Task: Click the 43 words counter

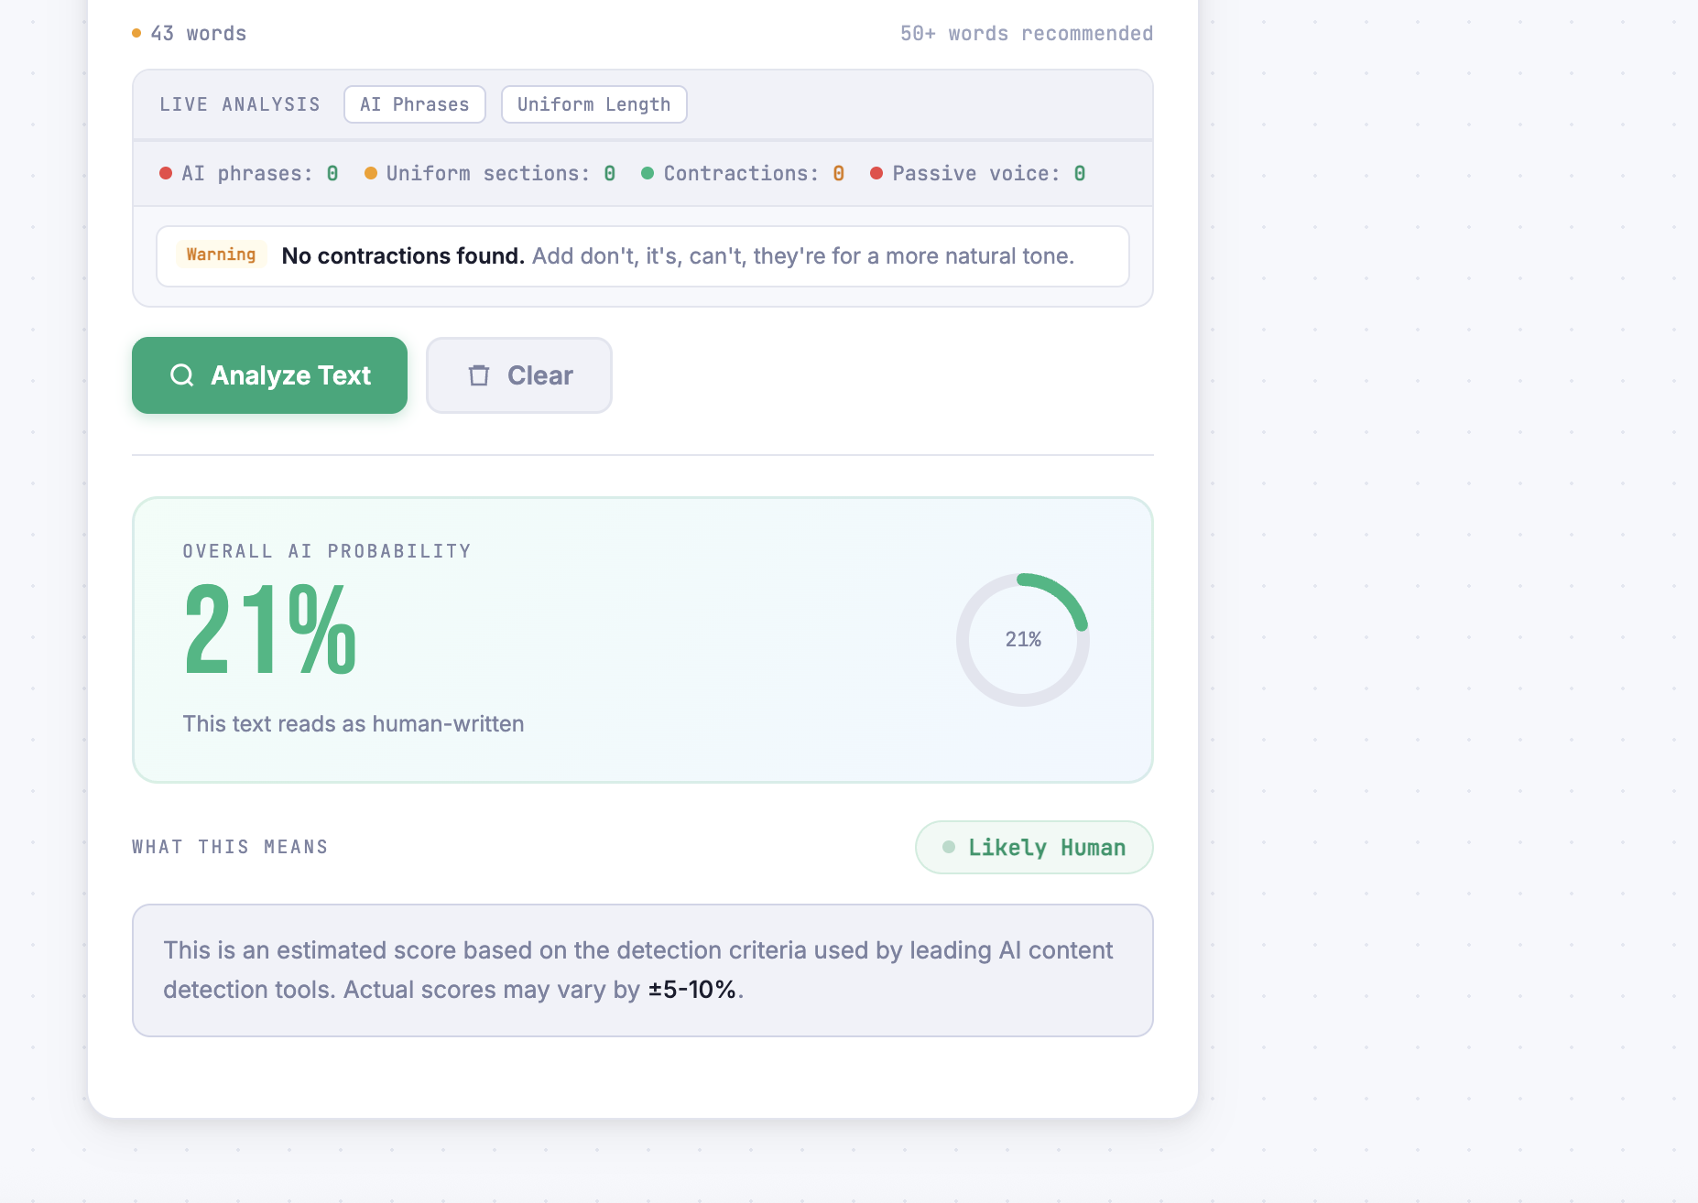Action: click(190, 34)
